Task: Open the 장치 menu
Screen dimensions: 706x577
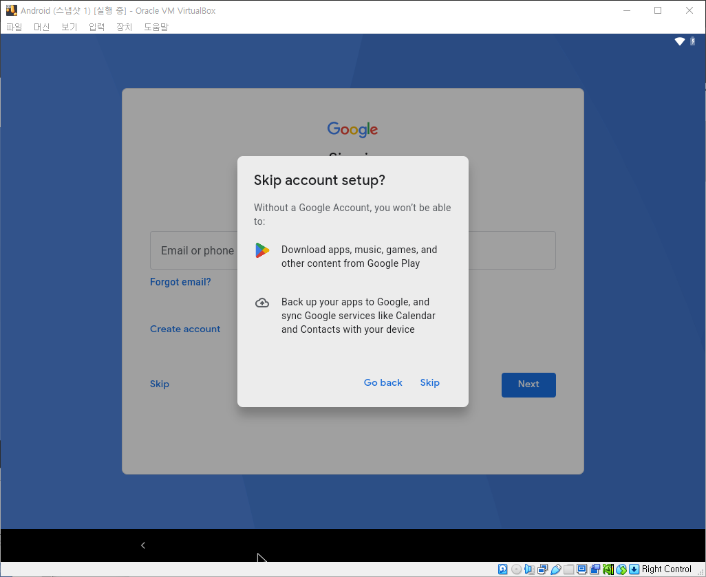Action: click(x=124, y=27)
